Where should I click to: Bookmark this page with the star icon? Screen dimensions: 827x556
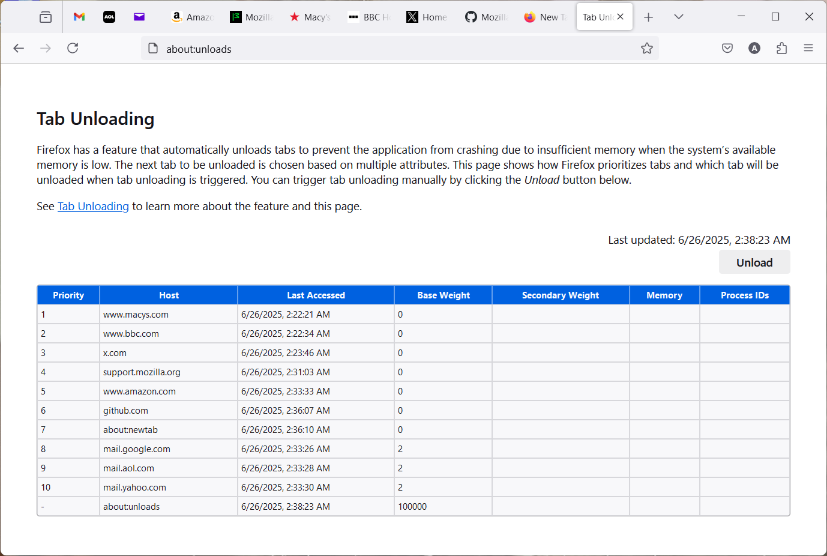[646, 48]
